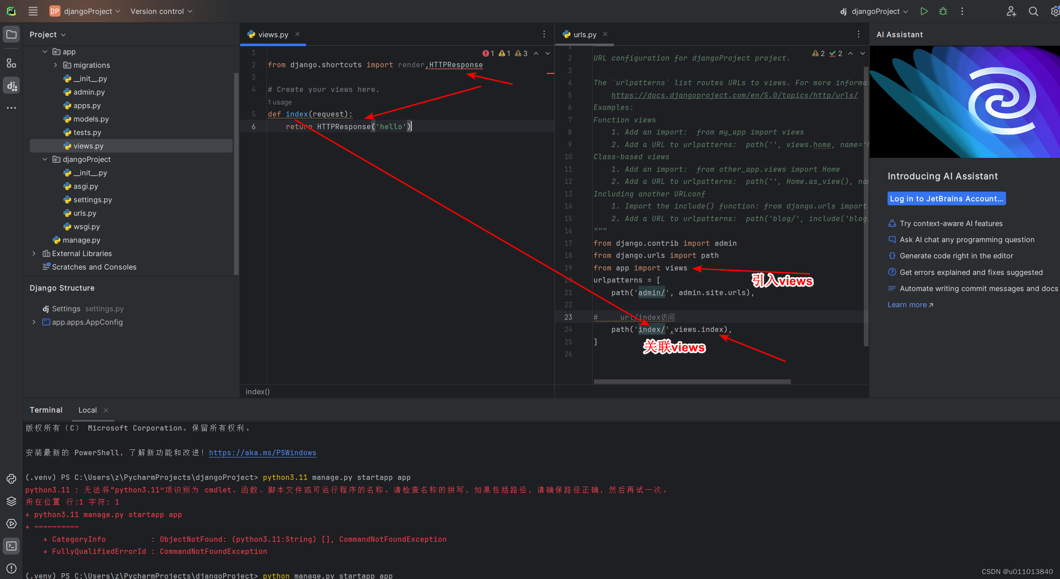Expand the migrations folder
The width and height of the screenshot is (1060, 579).
point(56,65)
